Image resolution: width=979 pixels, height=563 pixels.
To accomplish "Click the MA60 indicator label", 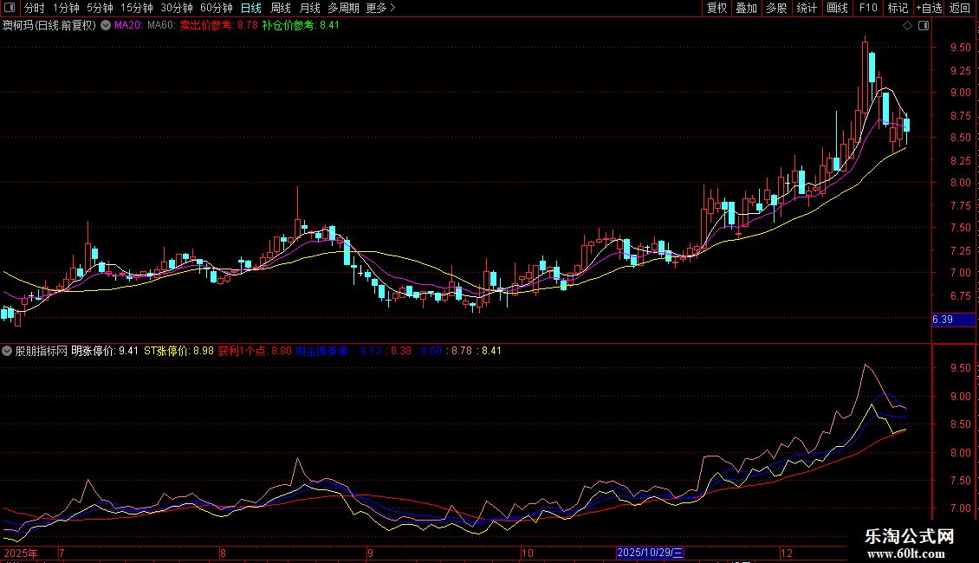I will coord(161,26).
